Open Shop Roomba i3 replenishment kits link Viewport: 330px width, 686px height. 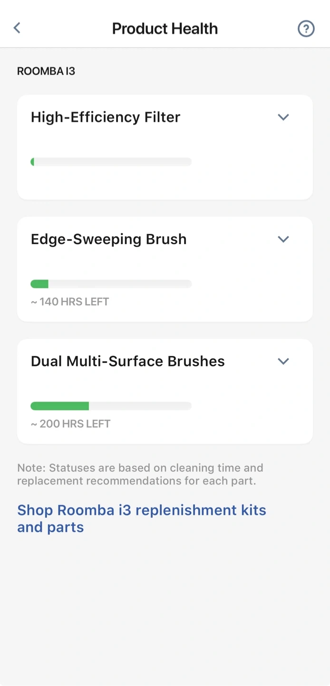[x=141, y=510]
